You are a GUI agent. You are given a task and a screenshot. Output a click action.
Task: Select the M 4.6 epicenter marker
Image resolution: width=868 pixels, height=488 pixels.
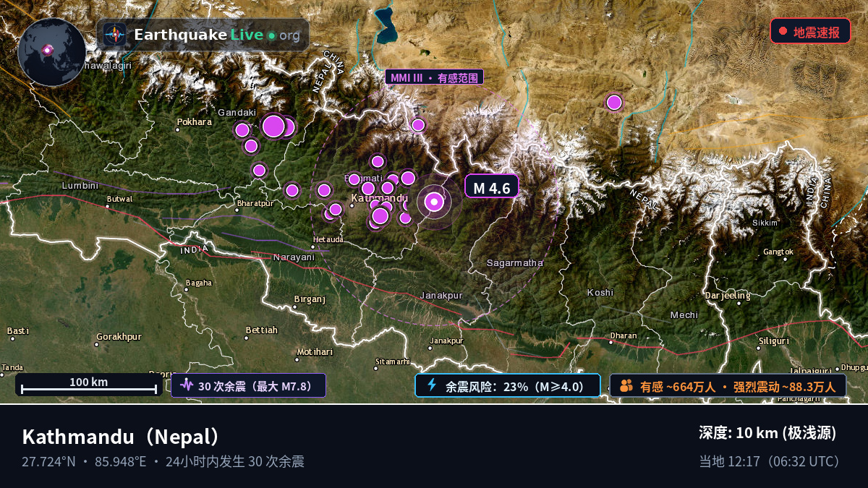point(434,202)
